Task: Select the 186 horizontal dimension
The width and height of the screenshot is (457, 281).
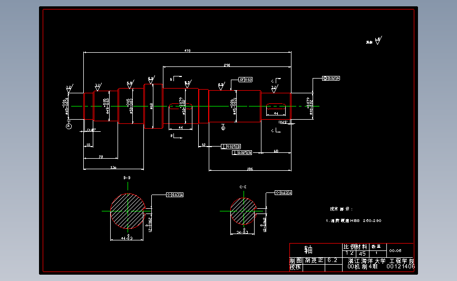Action: coord(250,169)
